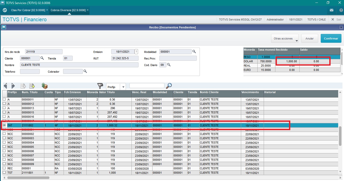Click the previous record left arrow icon

pos(5,86)
